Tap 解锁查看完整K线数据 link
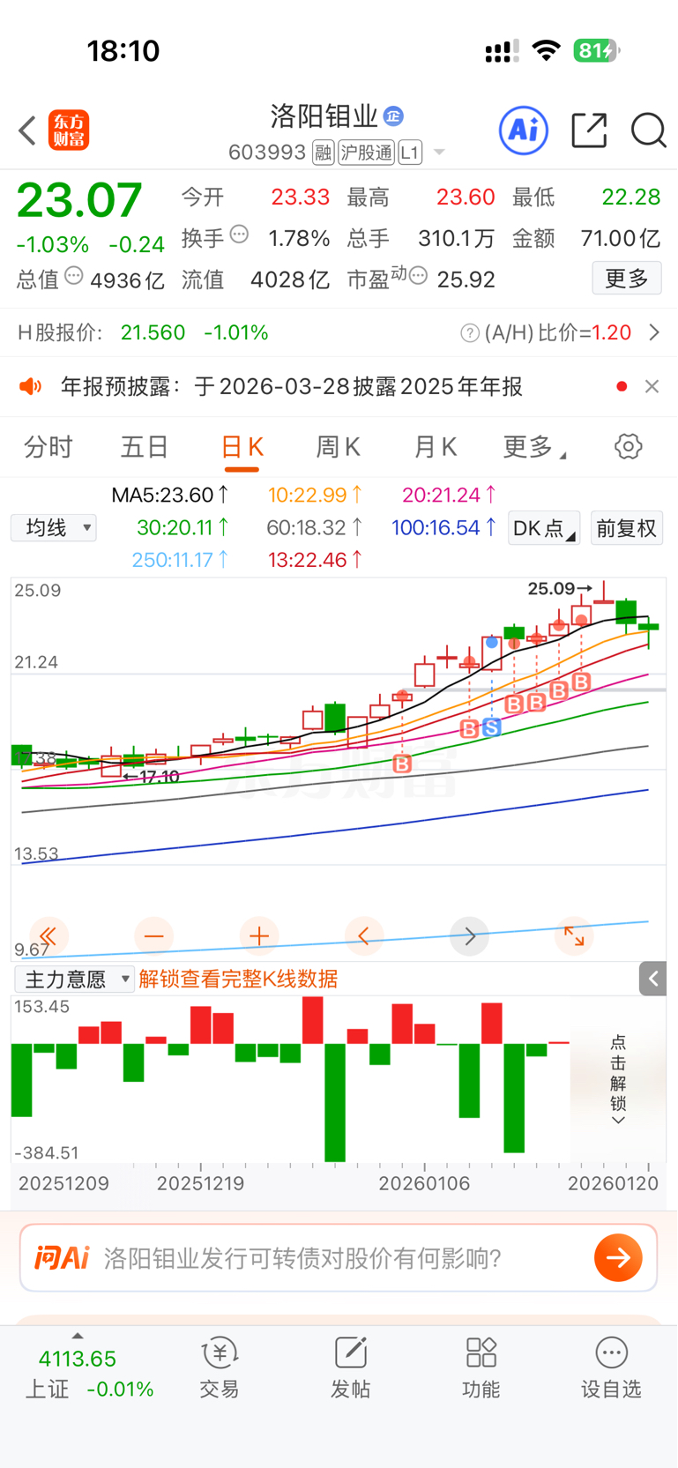The image size is (678, 1468). (238, 980)
